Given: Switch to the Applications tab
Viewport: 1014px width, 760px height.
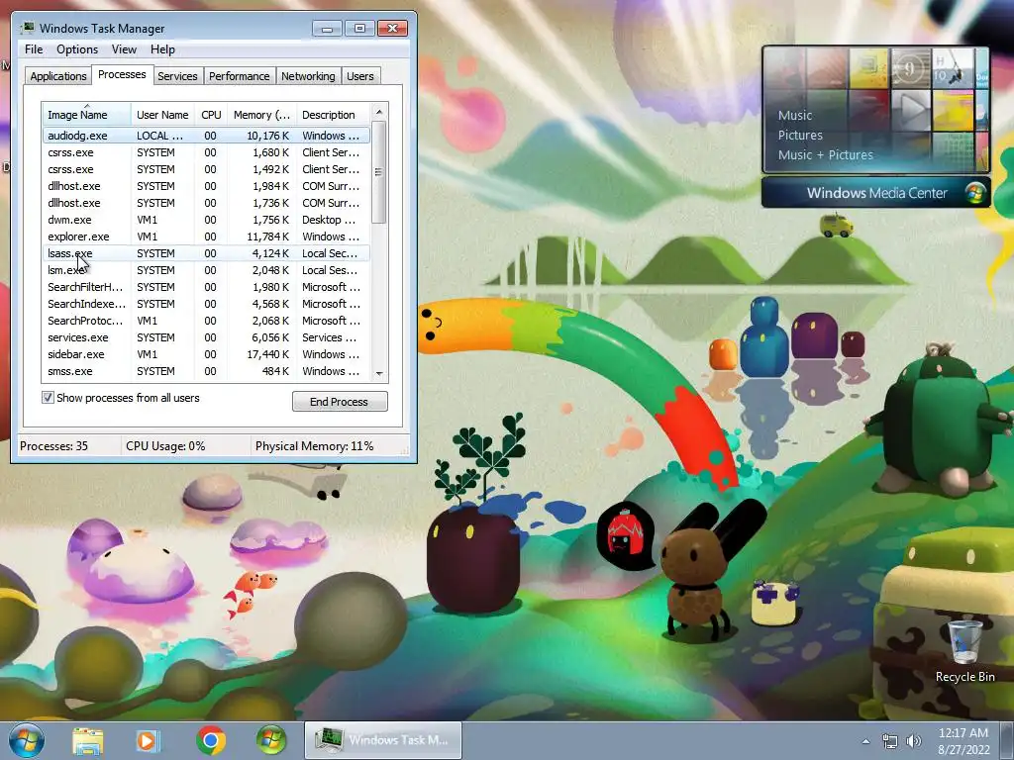Looking at the screenshot, I should pos(58,76).
